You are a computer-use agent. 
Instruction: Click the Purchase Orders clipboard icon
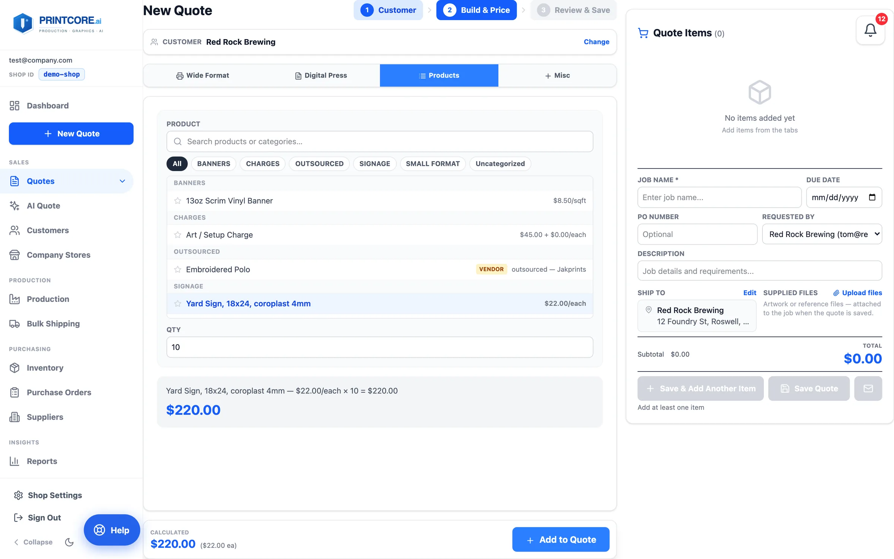point(15,392)
